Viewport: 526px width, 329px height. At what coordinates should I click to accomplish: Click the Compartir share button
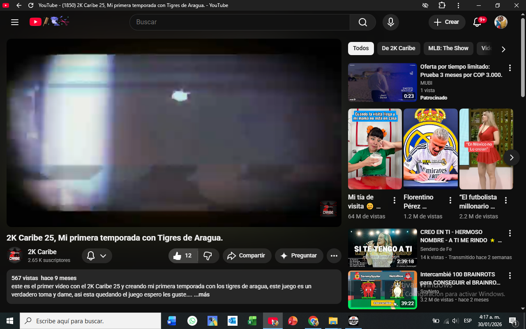[x=247, y=256]
